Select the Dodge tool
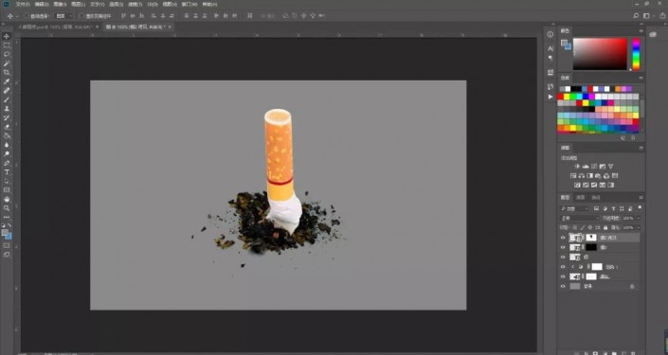Screen dimensions: 668x355 pos(7,154)
